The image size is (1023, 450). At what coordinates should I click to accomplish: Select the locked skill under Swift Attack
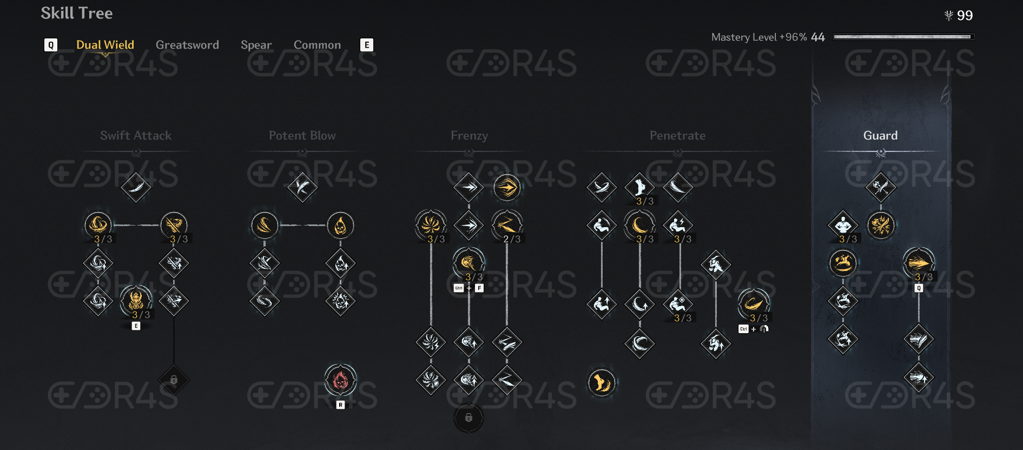174,380
